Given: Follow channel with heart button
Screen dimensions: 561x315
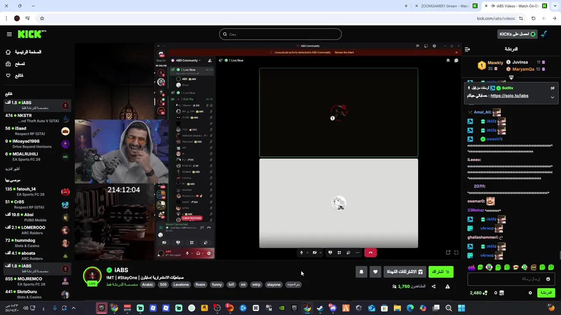Looking at the screenshot, I should pos(375,272).
